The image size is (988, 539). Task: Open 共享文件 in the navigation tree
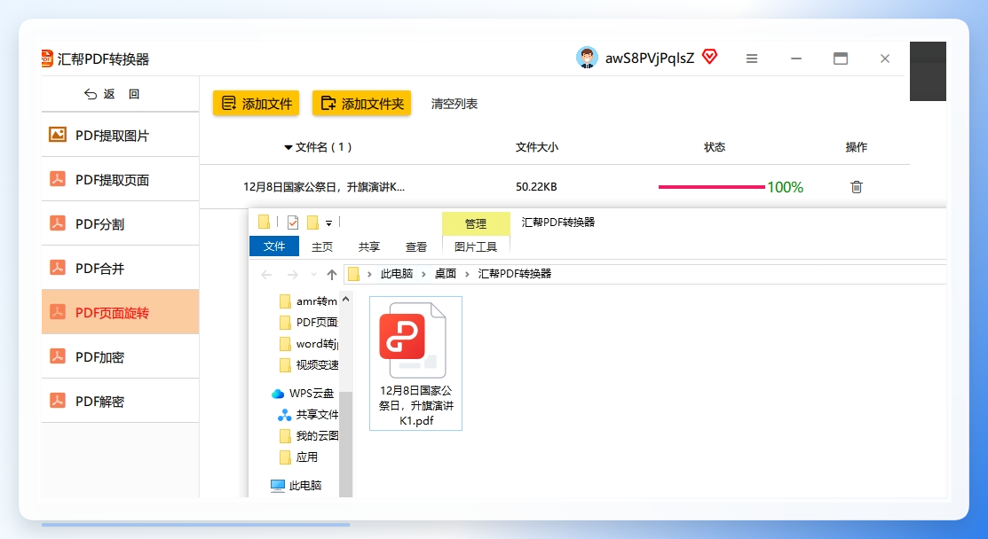coord(308,415)
